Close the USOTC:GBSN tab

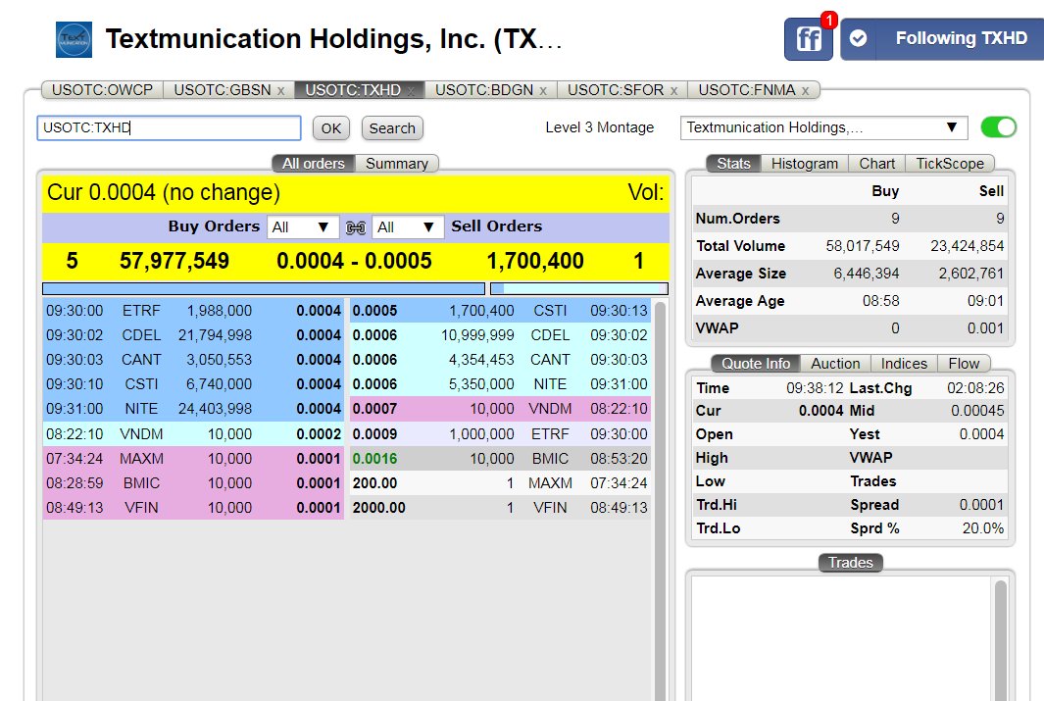point(281,90)
